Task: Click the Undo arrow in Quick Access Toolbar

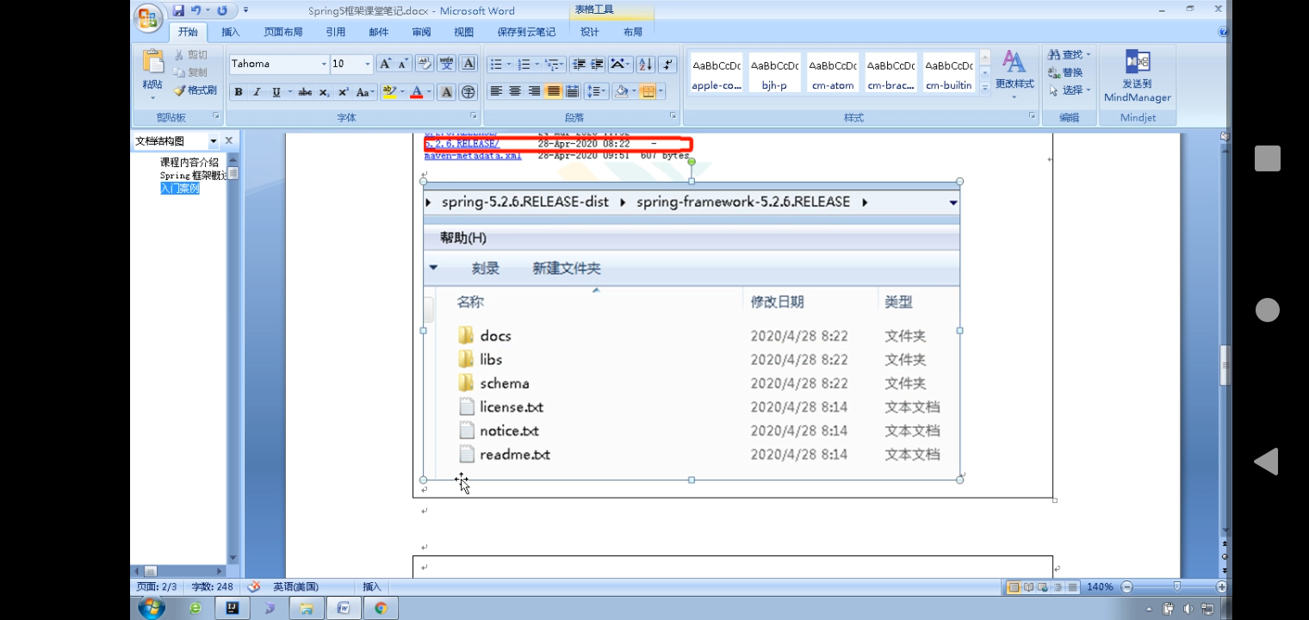Action: pos(196,10)
